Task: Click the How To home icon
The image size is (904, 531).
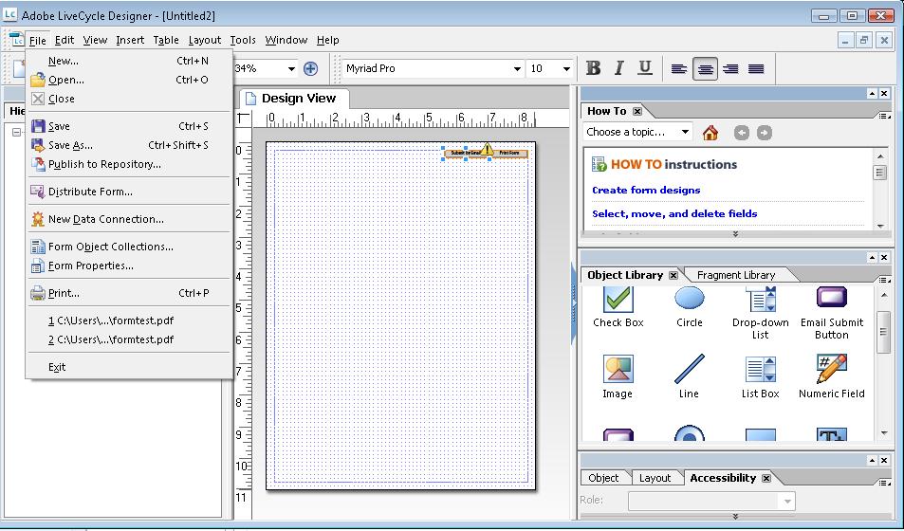Action: point(710,133)
